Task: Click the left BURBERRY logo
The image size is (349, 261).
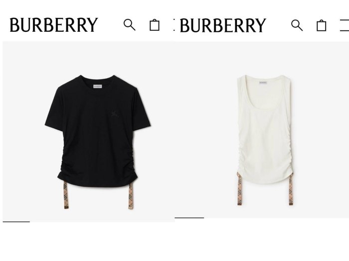Action: point(54,25)
